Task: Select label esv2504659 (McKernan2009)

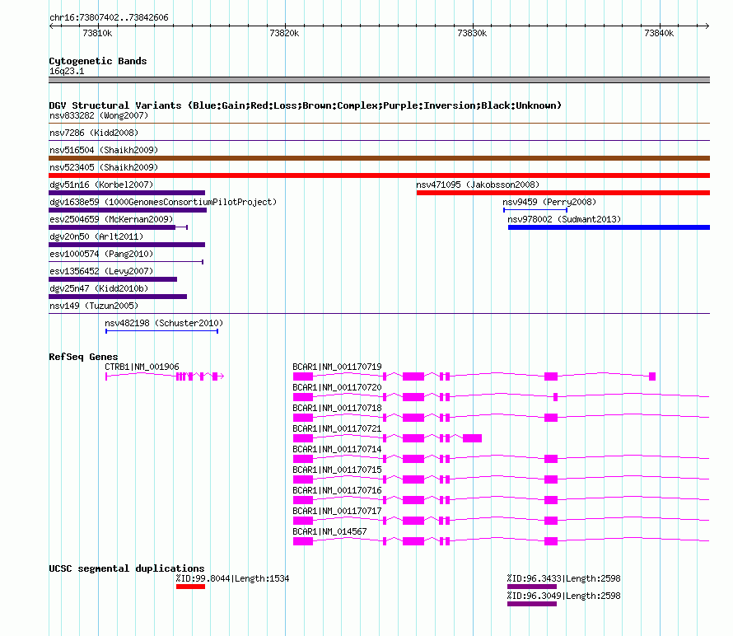Action: pyautogui.click(x=111, y=219)
